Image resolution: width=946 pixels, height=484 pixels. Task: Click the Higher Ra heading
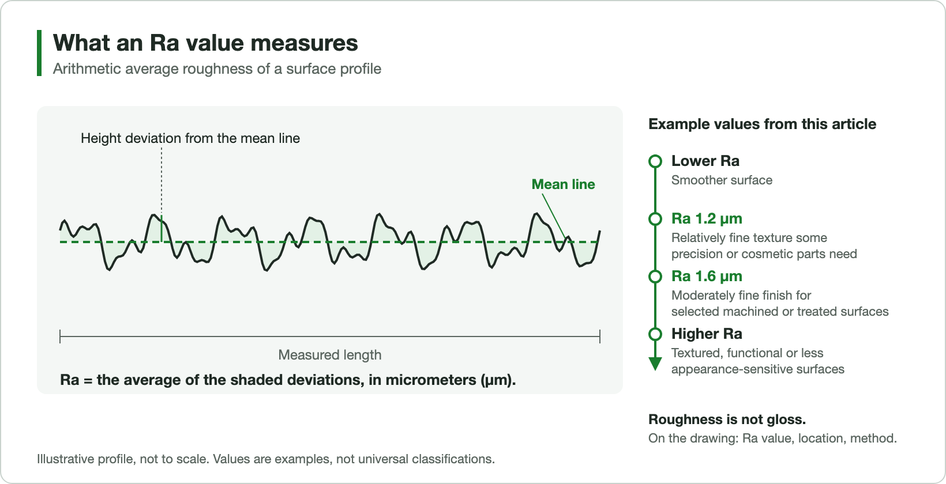(x=707, y=334)
